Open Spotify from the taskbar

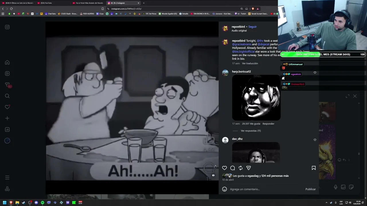click(x=42, y=203)
